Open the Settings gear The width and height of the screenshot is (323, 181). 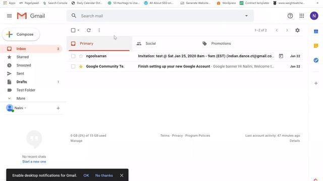pyautogui.click(x=297, y=30)
